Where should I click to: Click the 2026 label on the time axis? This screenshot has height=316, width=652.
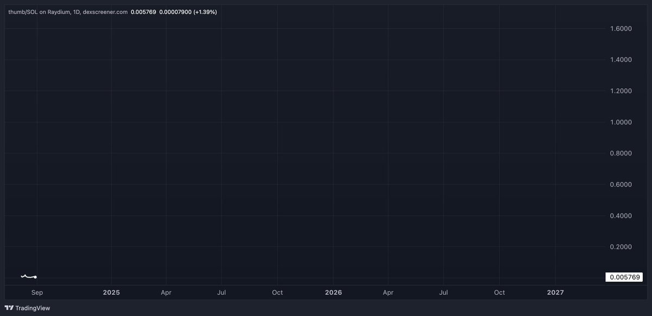(333, 293)
